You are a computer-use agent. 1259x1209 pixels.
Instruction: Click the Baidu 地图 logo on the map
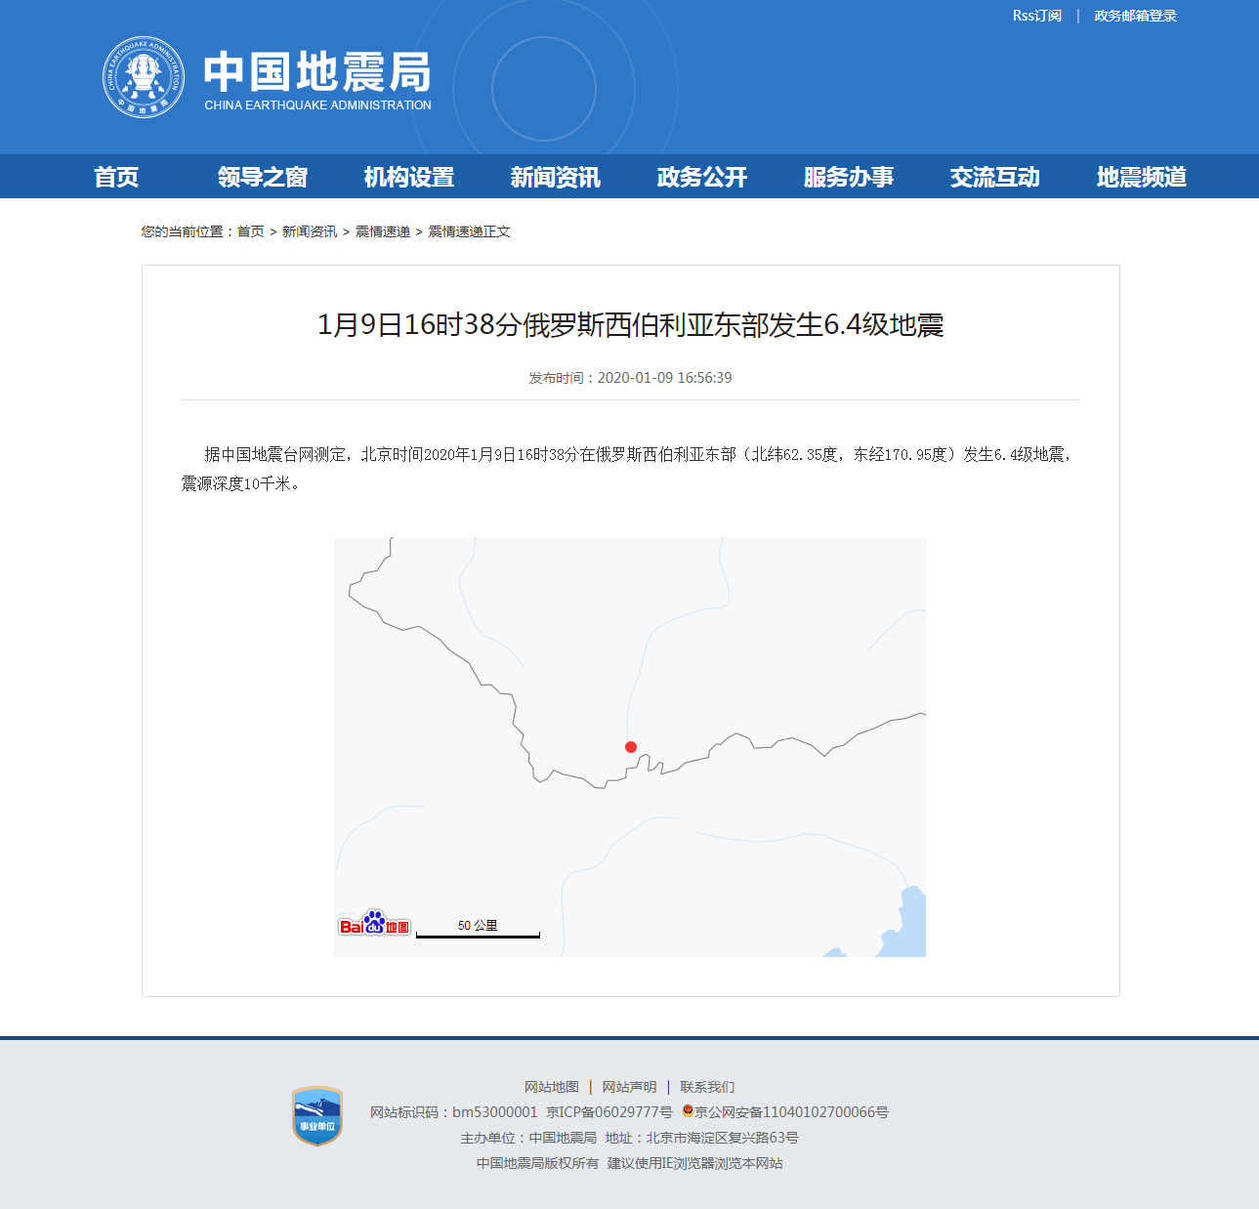click(375, 925)
